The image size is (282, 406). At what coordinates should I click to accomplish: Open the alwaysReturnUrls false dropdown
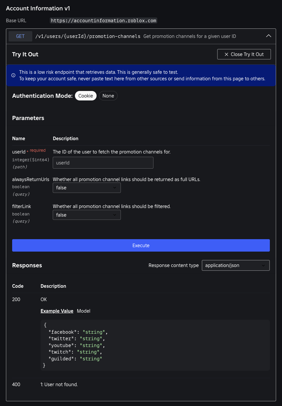86,188
